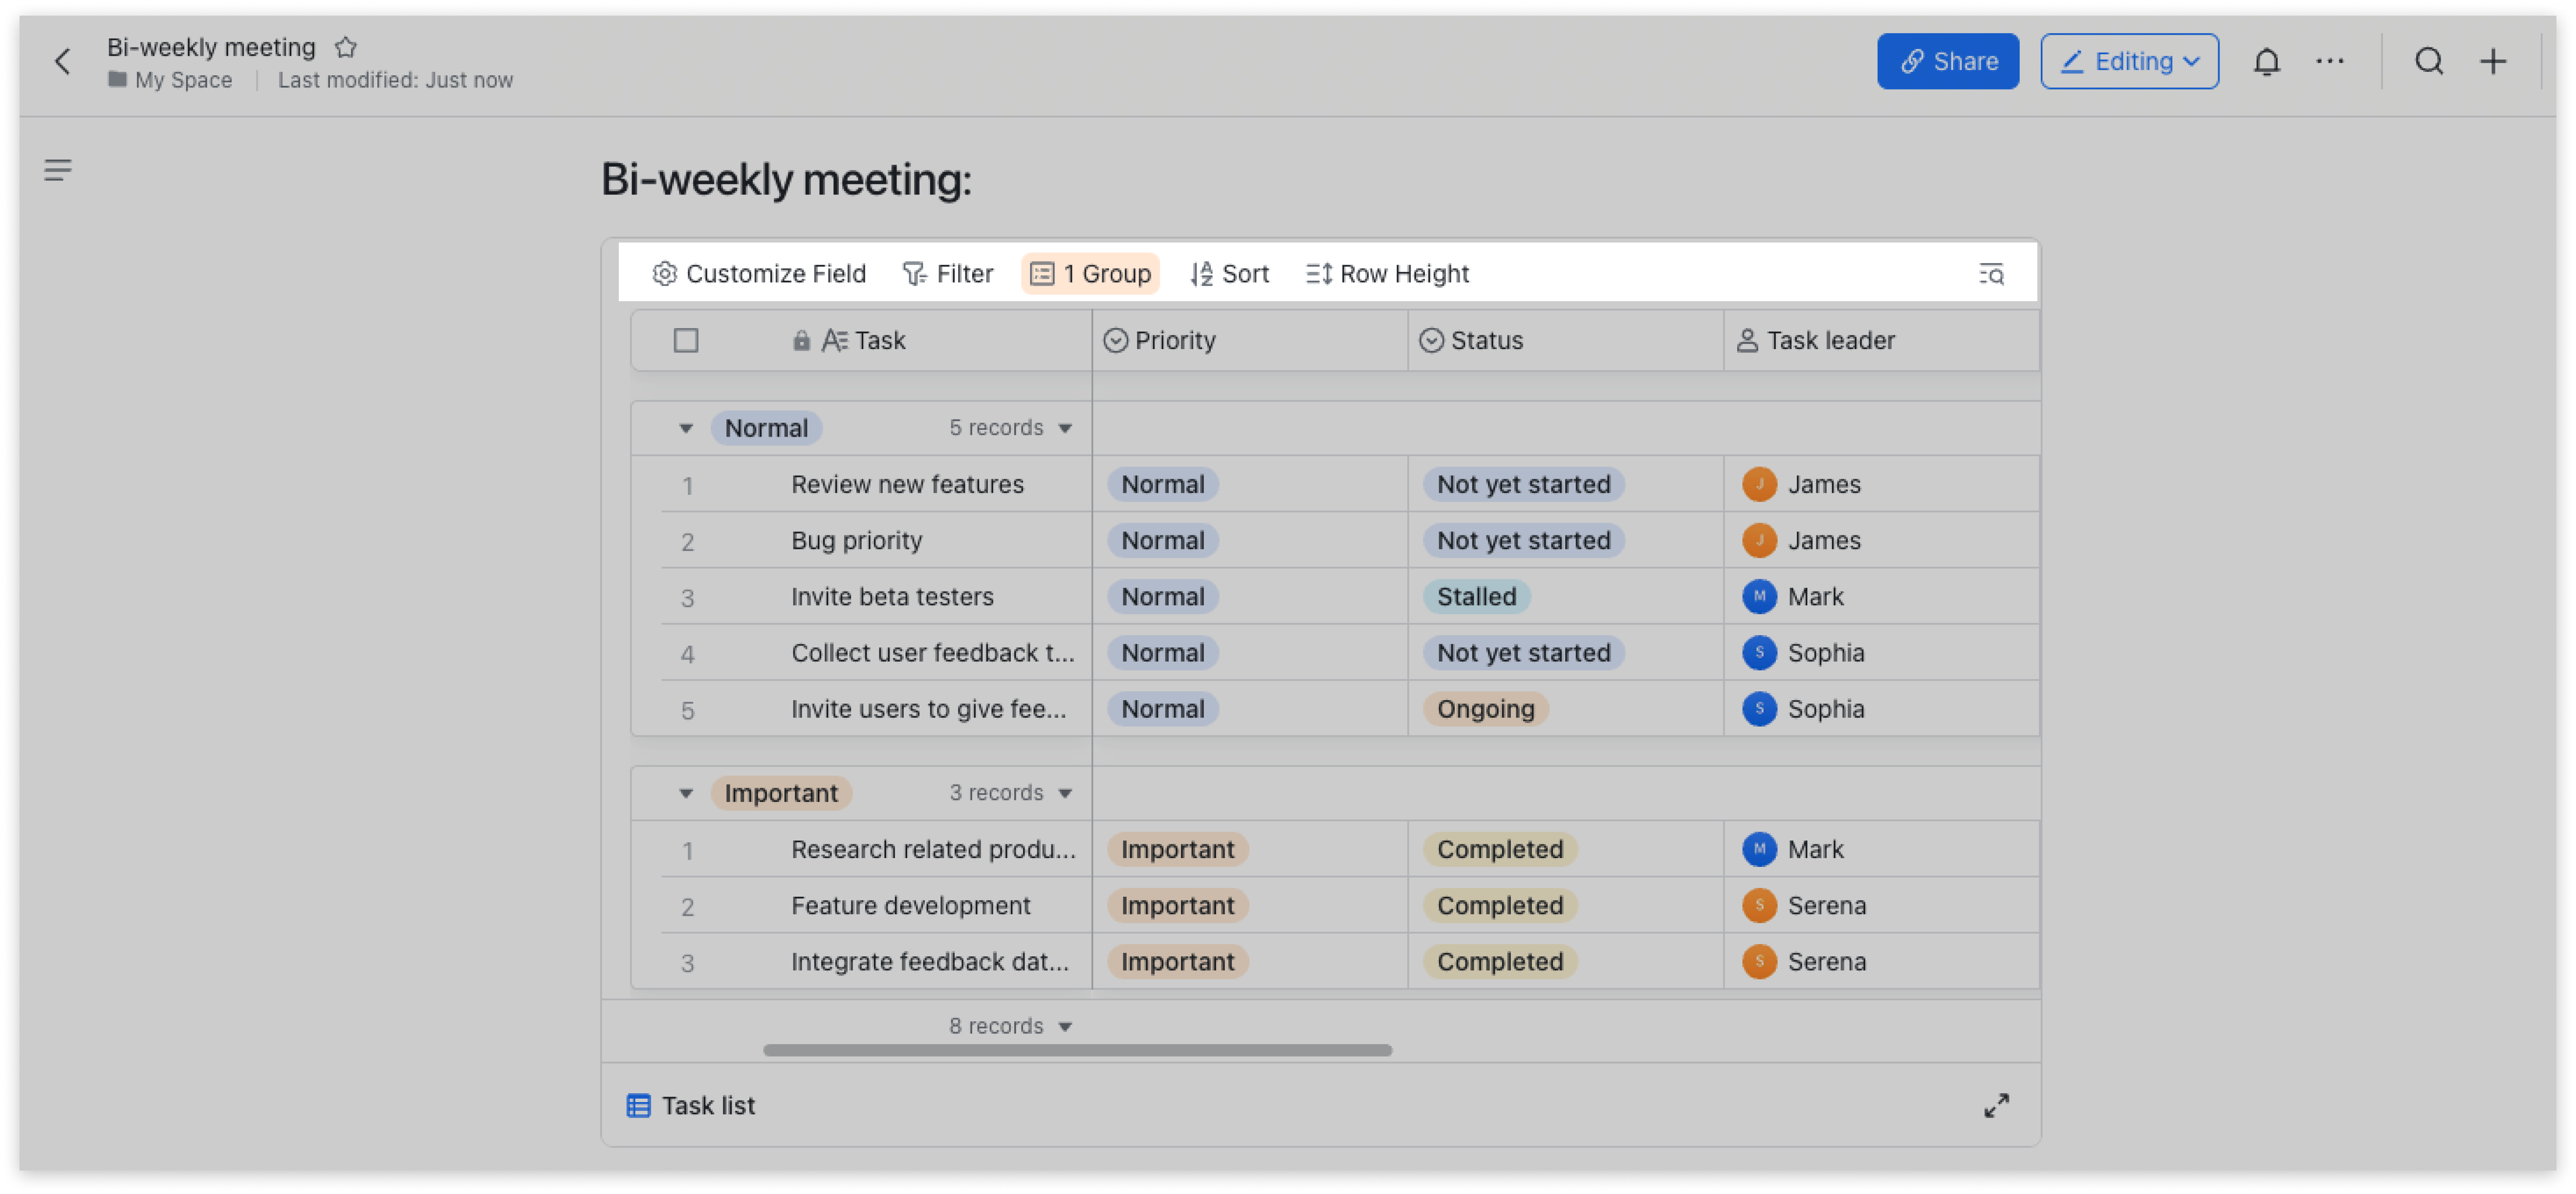
Task: Open the 5 records dropdown in Normal group
Action: click(1010, 428)
